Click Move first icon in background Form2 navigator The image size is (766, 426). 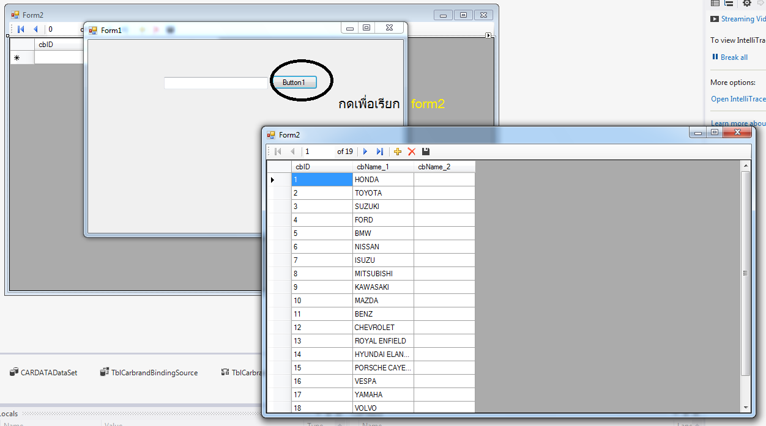pos(21,29)
